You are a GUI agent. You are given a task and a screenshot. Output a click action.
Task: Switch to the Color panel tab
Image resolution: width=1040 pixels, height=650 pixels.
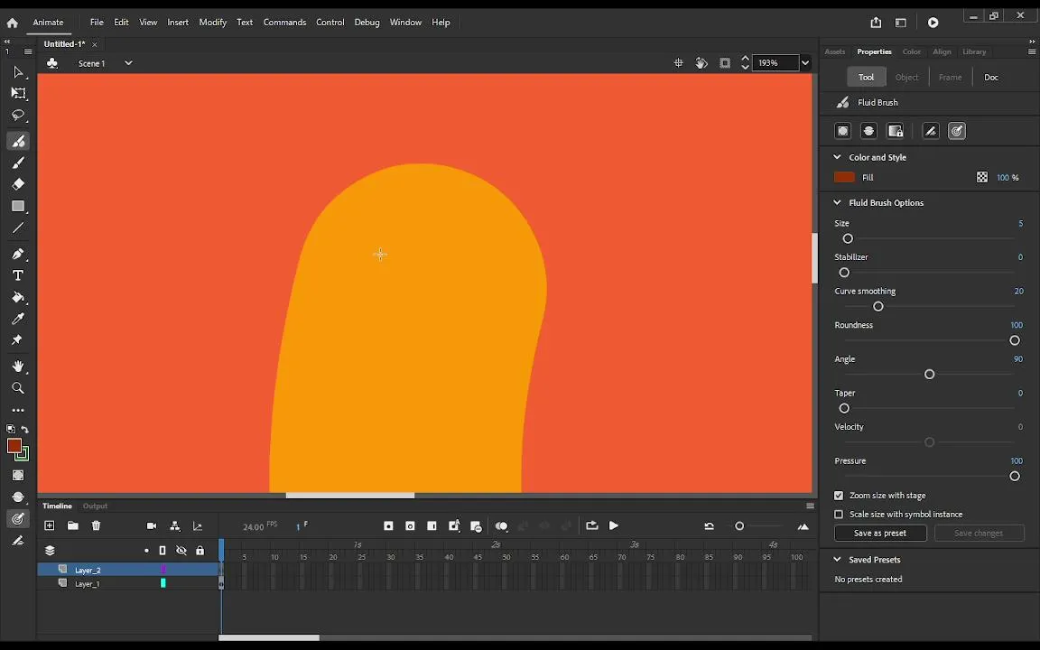pyautogui.click(x=911, y=51)
